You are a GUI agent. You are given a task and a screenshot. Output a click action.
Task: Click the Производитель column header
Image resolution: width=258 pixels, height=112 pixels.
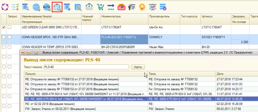[x=163, y=16]
